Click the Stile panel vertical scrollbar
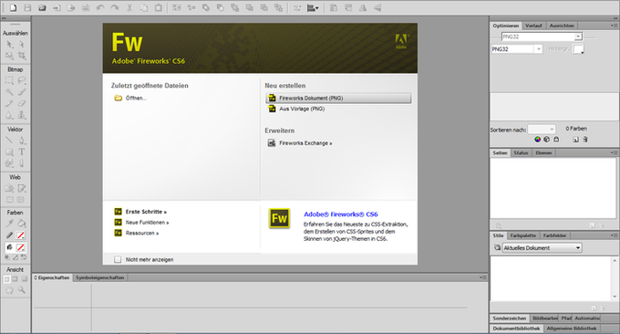 [x=614, y=278]
